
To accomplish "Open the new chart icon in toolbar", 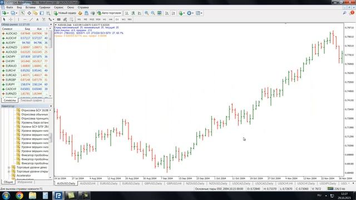I will tap(4, 13).
